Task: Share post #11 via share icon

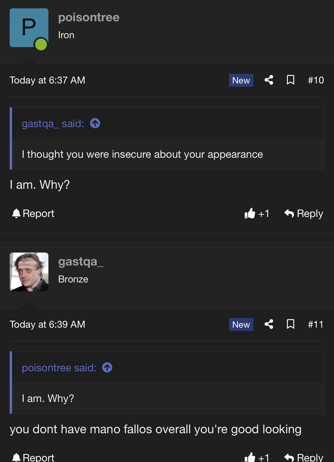Action: tap(269, 324)
